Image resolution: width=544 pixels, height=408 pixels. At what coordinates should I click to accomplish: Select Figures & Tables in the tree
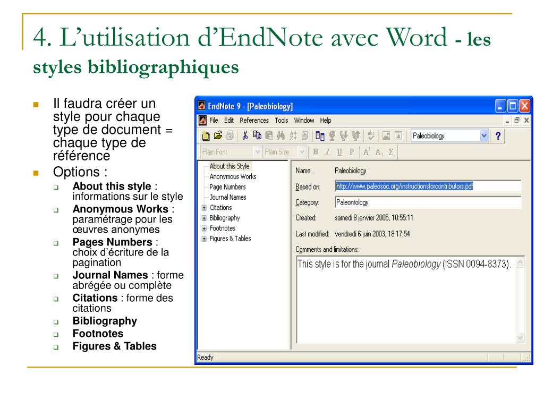(230, 239)
